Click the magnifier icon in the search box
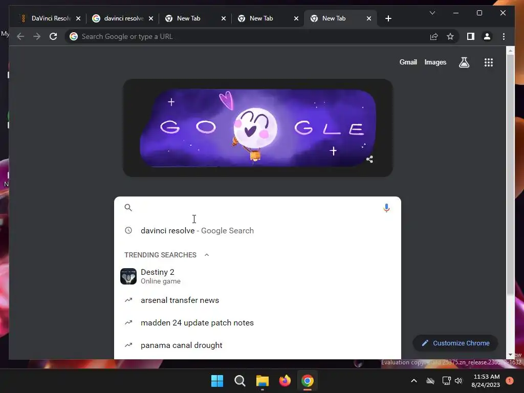524x393 pixels. click(128, 208)
